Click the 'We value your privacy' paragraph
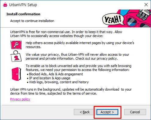 (x=77, y=57)
